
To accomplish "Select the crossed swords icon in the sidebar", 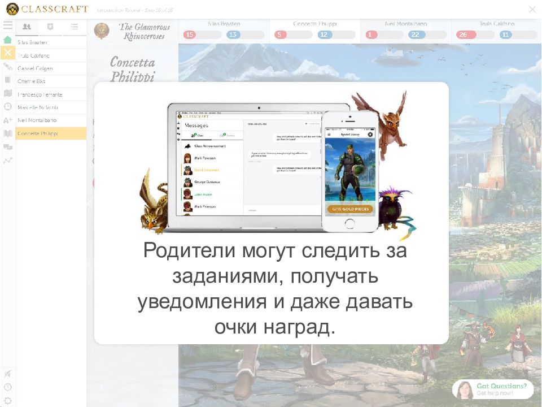I will point(7,53).
